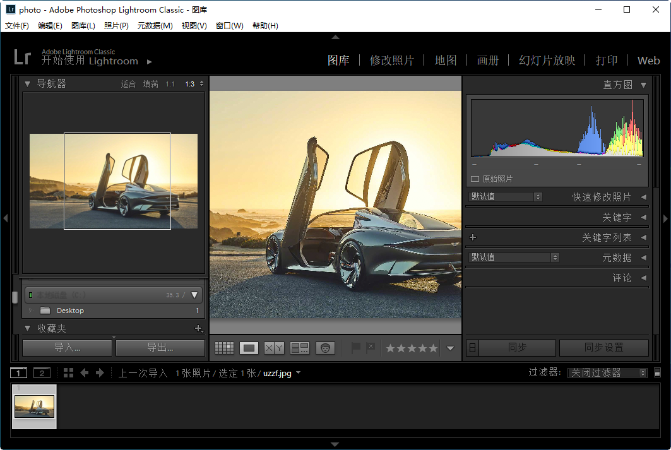The height and width of the screenshot is (450, 671).
Task: Click the add keyword plus icon
Action: (x=472, y=237)
